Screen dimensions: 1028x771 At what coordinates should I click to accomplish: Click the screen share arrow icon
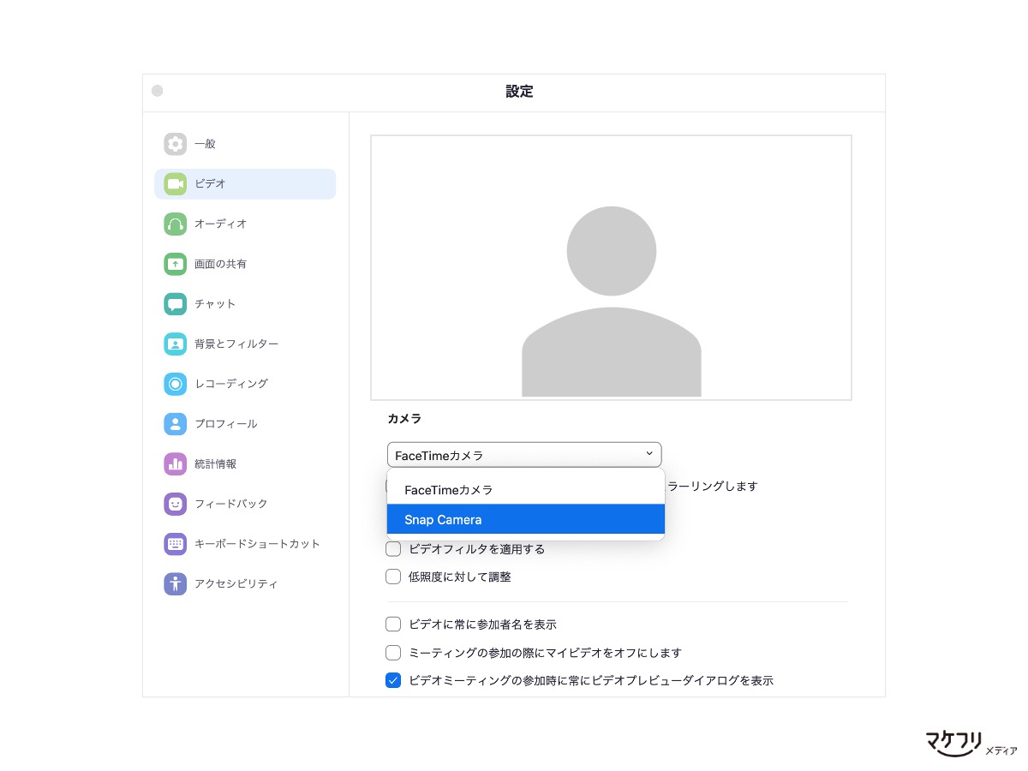tap(175, 264)
